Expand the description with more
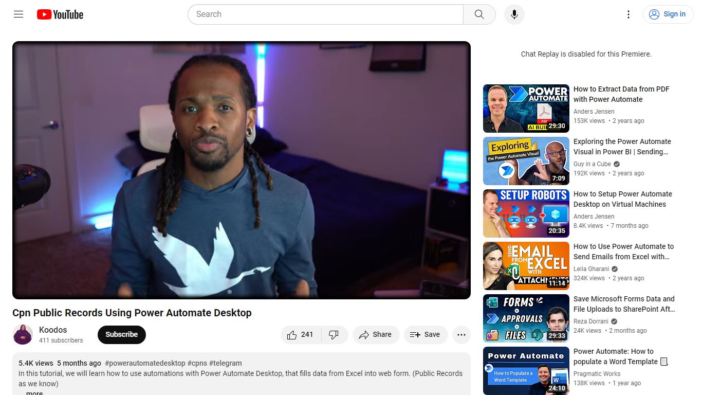702x395 pixels. pos(34,392)
